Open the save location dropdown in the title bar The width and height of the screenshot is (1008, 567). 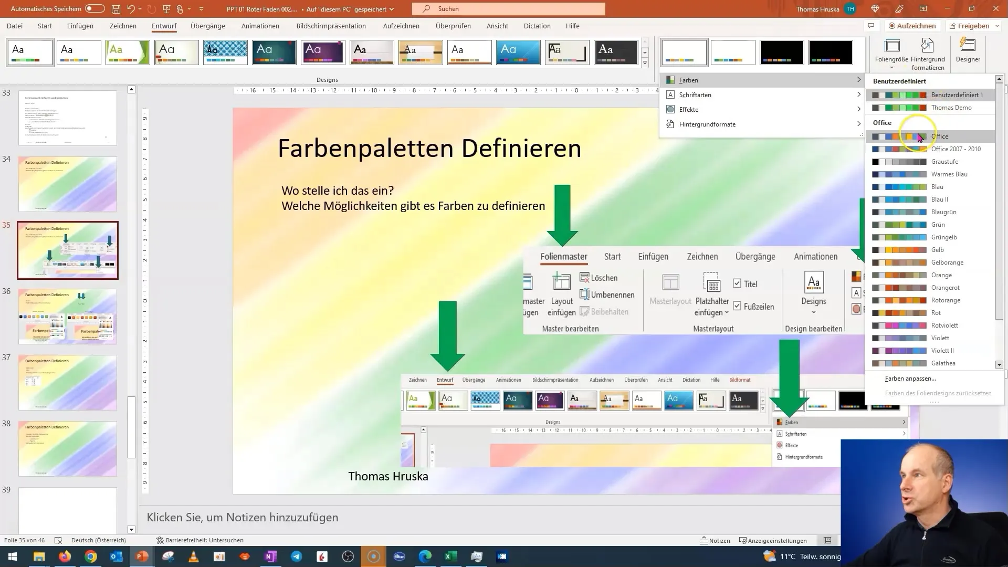pyautogui.click(x=392, y=9)
